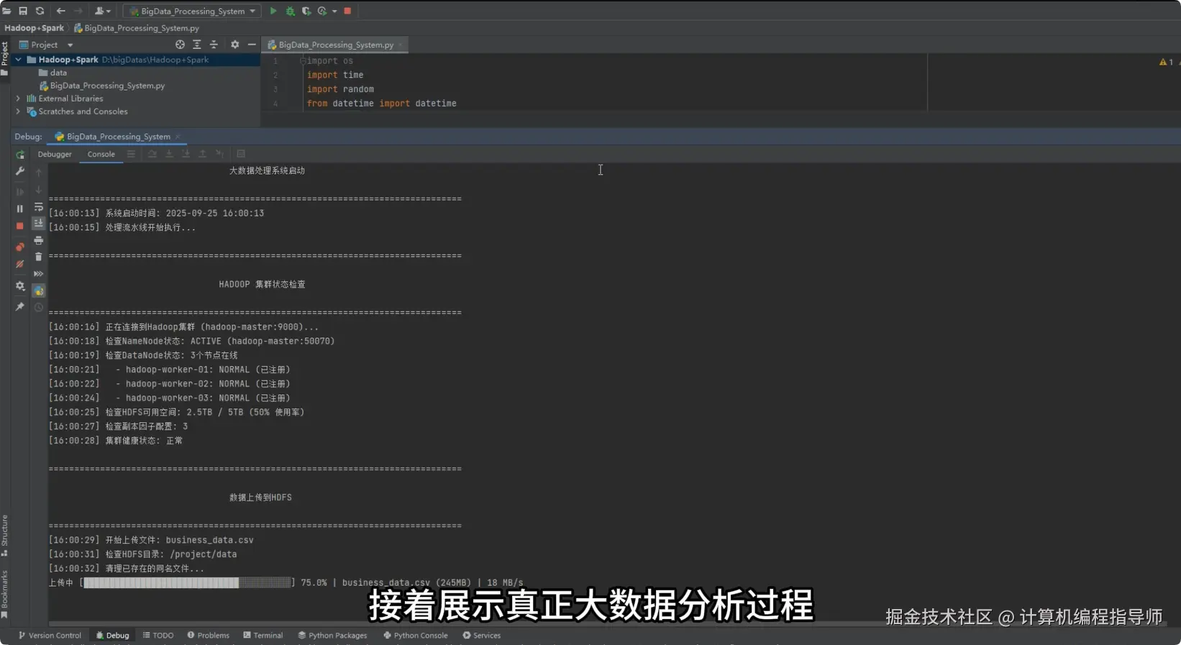Switch to the Console tab
Screen dimensions: 1181x645
101,154
